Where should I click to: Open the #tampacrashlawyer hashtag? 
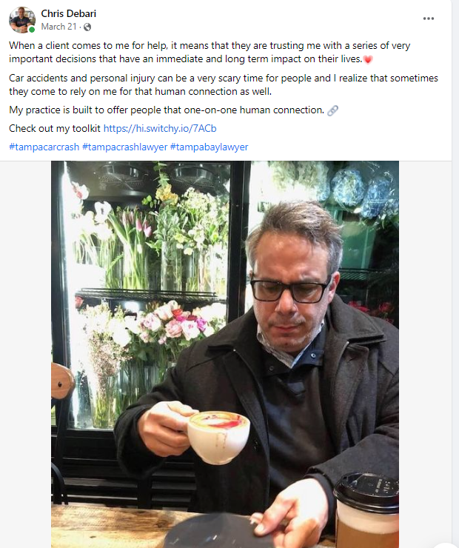(124, 147)
